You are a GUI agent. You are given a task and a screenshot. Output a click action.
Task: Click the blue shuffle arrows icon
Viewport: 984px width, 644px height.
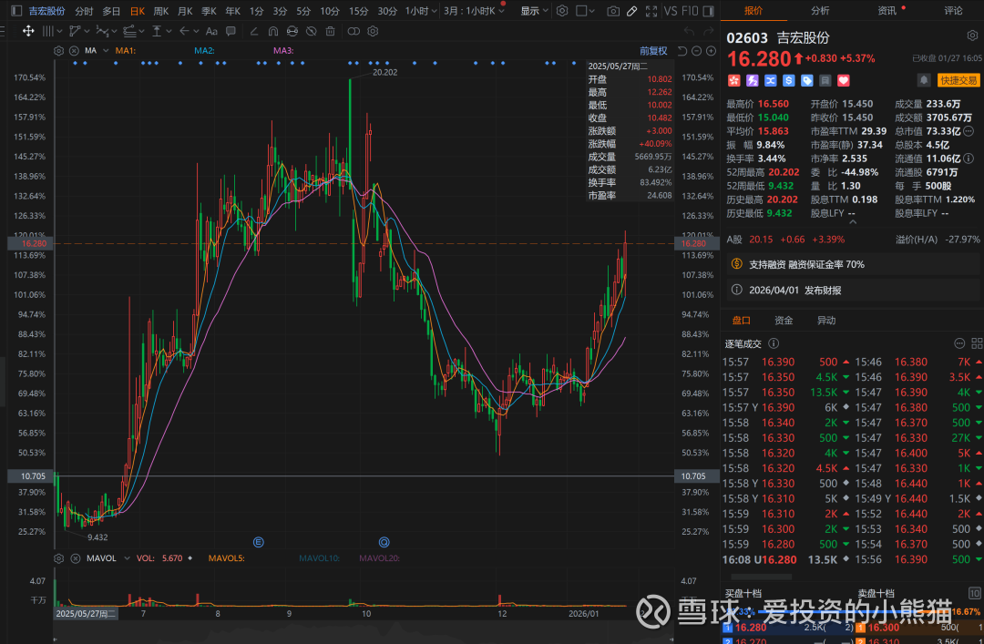coord(770,80)
